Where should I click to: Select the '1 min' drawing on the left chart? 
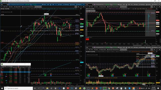(x=6, y=7)
